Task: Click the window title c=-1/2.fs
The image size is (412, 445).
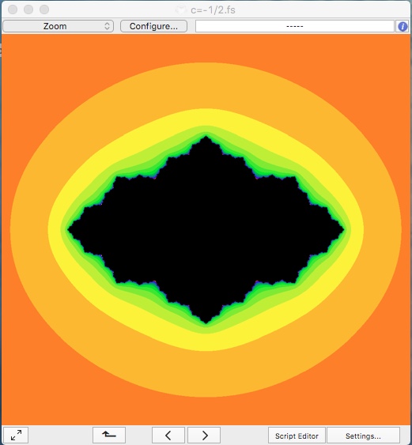Action: point(213,10)
